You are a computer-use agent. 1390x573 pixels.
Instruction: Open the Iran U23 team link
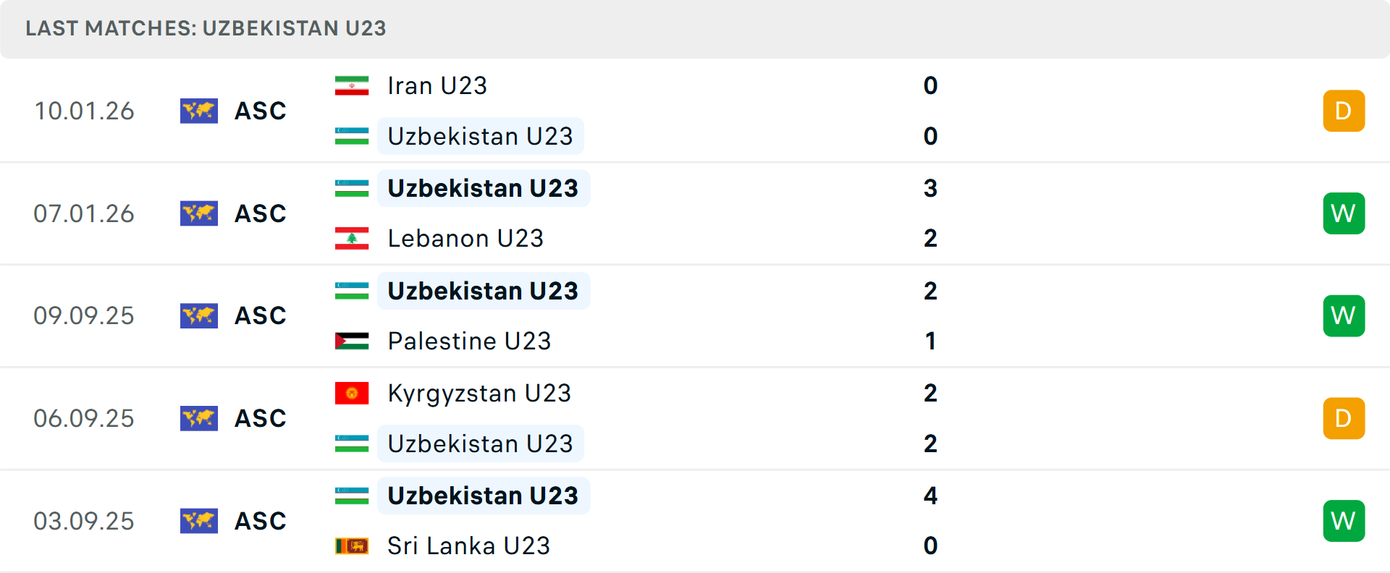[x=437, y=86]
